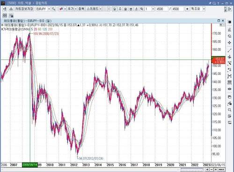234x172 pixels.
Task: Select the 틱 tick period button
Action: click(142, 9)
